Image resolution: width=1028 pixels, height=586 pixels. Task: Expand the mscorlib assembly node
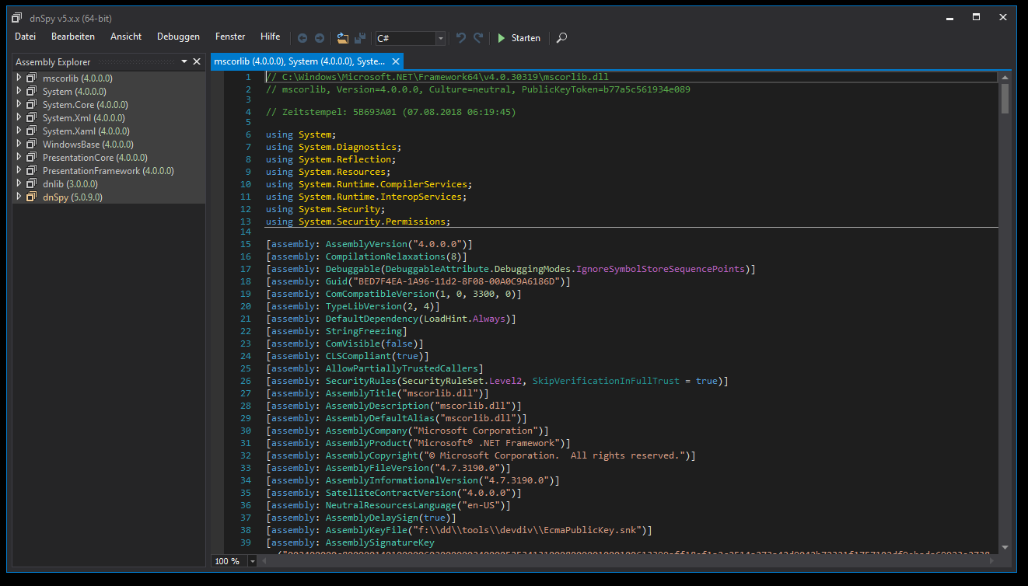[19, 78]
